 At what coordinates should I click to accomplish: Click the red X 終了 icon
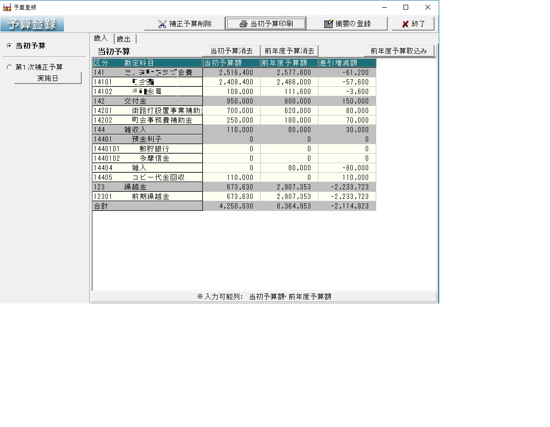pyautogui.click(x=405, y=24)
